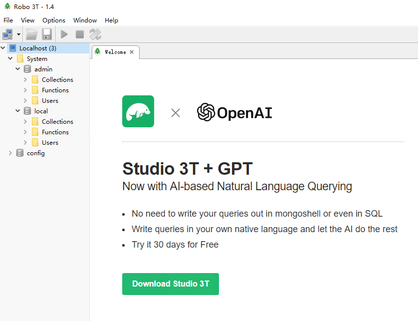
Task: Click the local database cylinder icon
Action: (x=27, y=111)
